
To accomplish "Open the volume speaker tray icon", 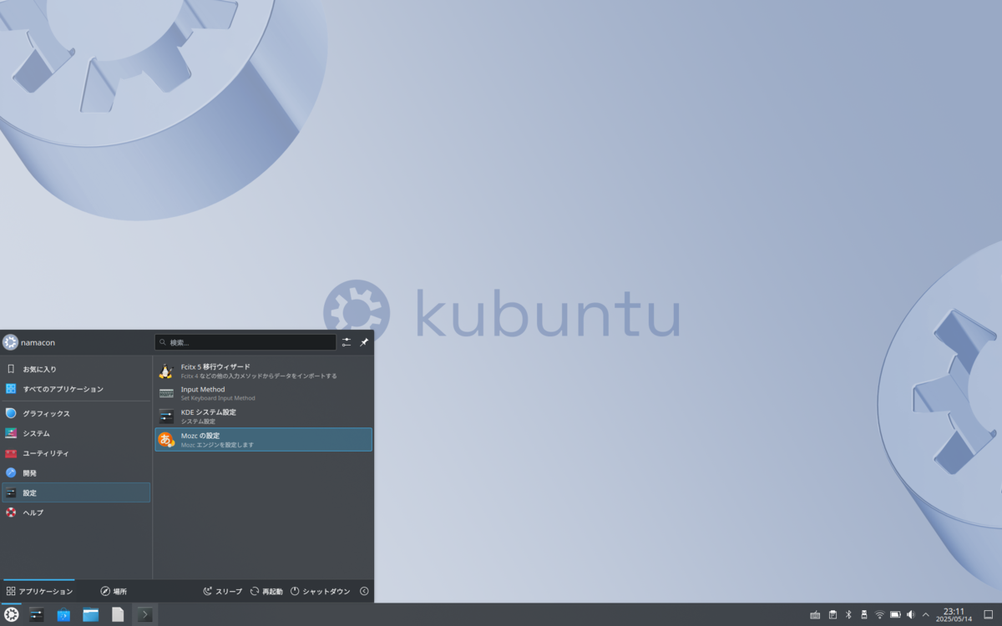I will 910,615.
